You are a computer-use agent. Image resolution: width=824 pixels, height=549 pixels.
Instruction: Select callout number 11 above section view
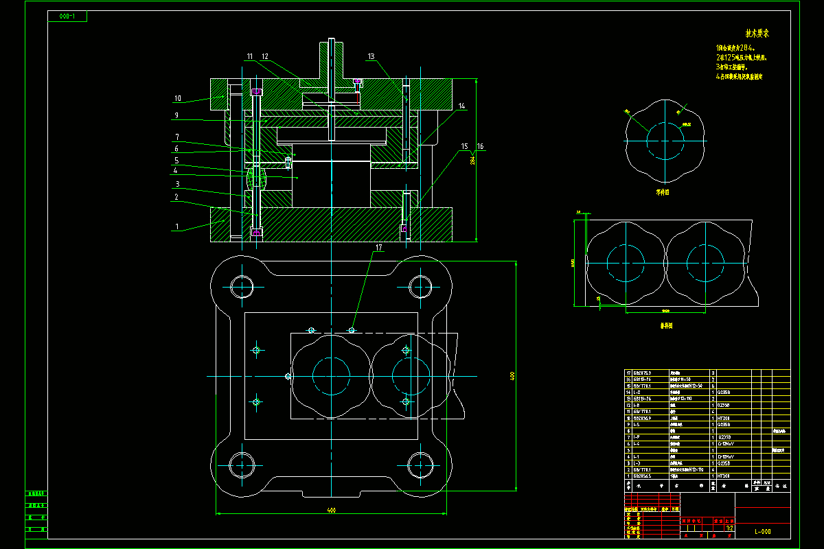coord(251,56)
